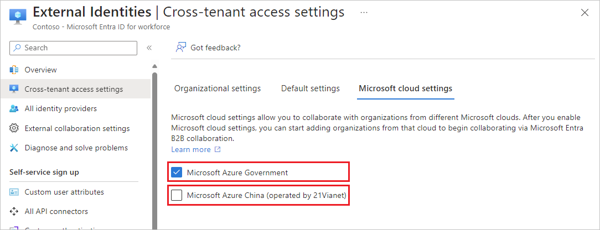Switch to the Default settings tab
The height and width of the screenshot is (230, 600).
[x=311, y=88]
